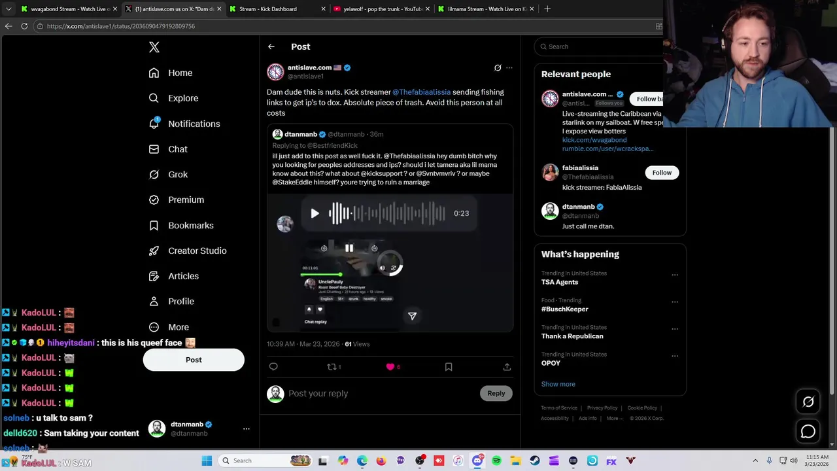Image resolution: width=837 pixels, height=471 pixels.
Task: Click the share icon on the post
Action: tap(507, 367)
